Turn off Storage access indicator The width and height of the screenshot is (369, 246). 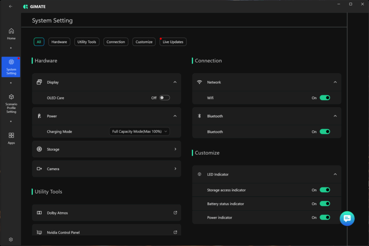(325, 190)
